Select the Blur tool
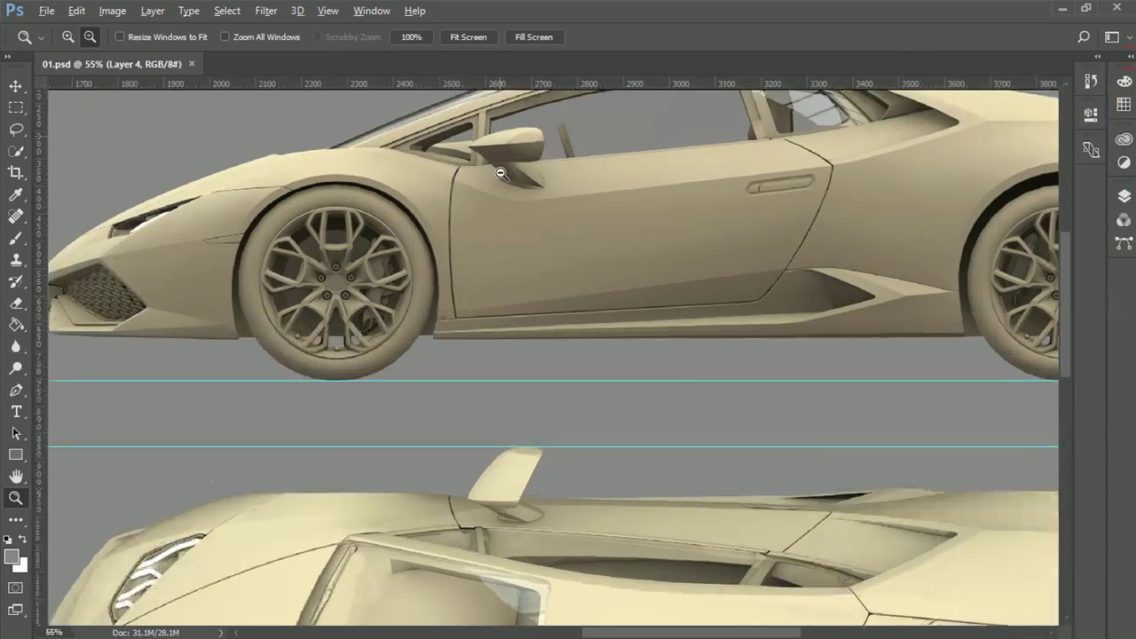The image size is (1136, 639). pos(16,347)
